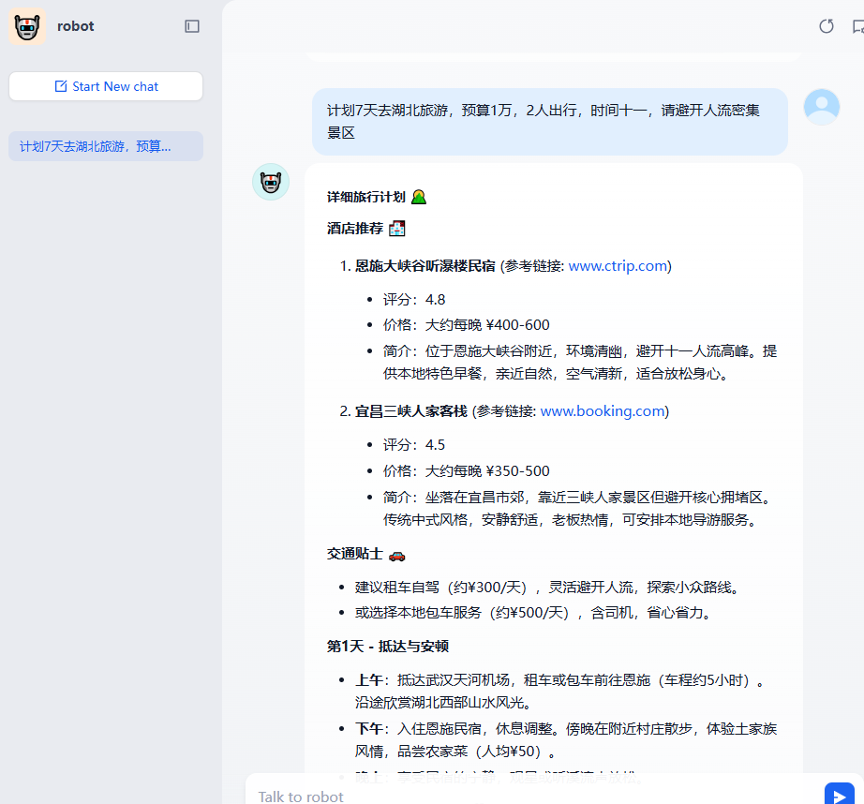Click the user message bubble about 湖北旅游
This screenshot has height=804, width=864.
coord(549,122)
